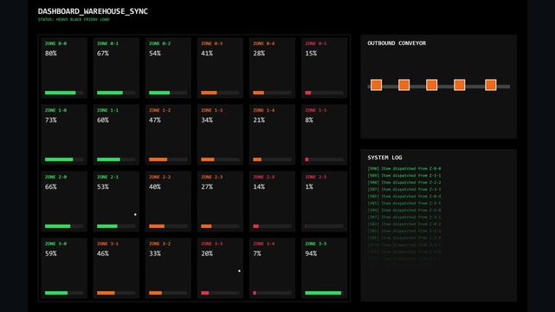555x312 pixels.
Task: Click the ZONE 1-3 label
Action: 211,110
